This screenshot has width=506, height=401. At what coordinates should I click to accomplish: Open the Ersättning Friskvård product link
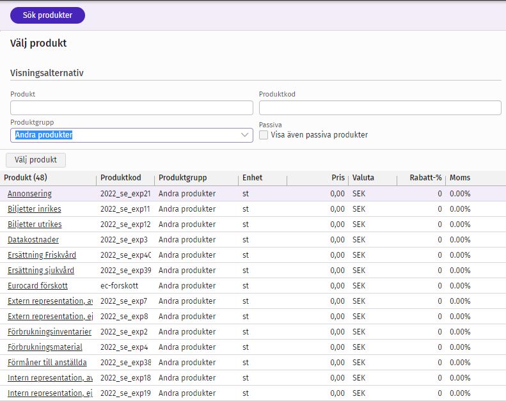click(42, 255)
